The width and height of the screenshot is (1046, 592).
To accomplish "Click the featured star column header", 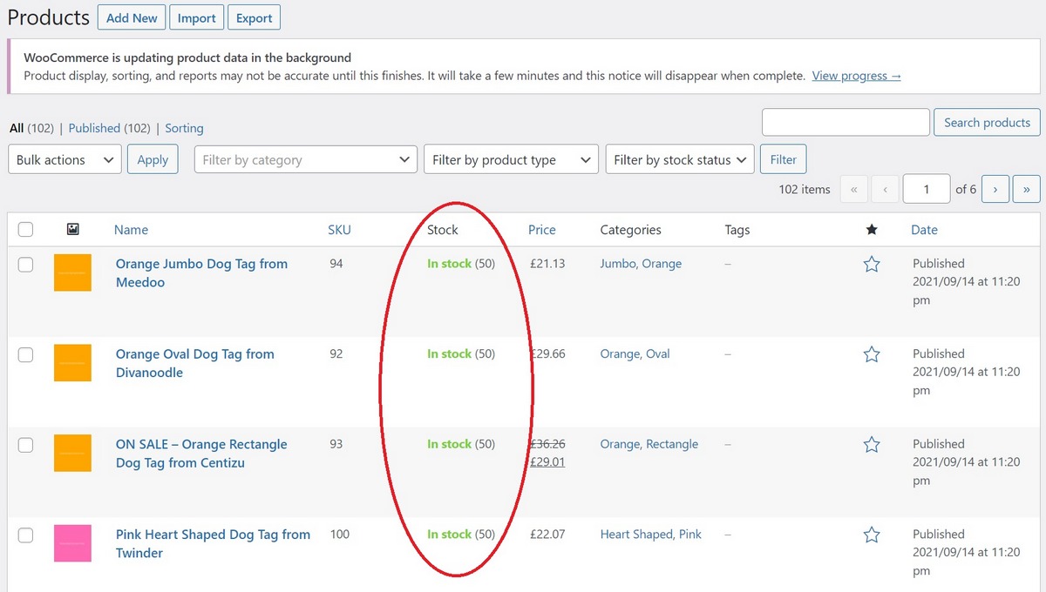I will click(x=872, y=229).
